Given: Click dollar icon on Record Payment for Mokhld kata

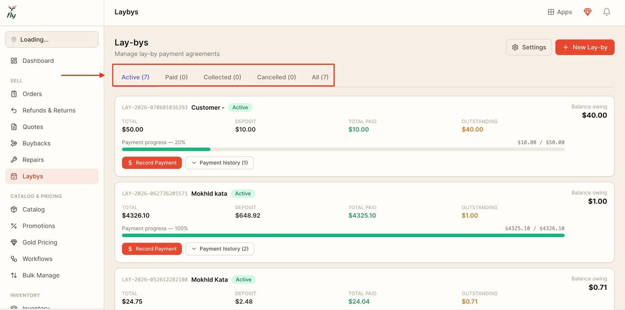Looking at the screenshot, I should pyautogui.click(x=130, y=249).
